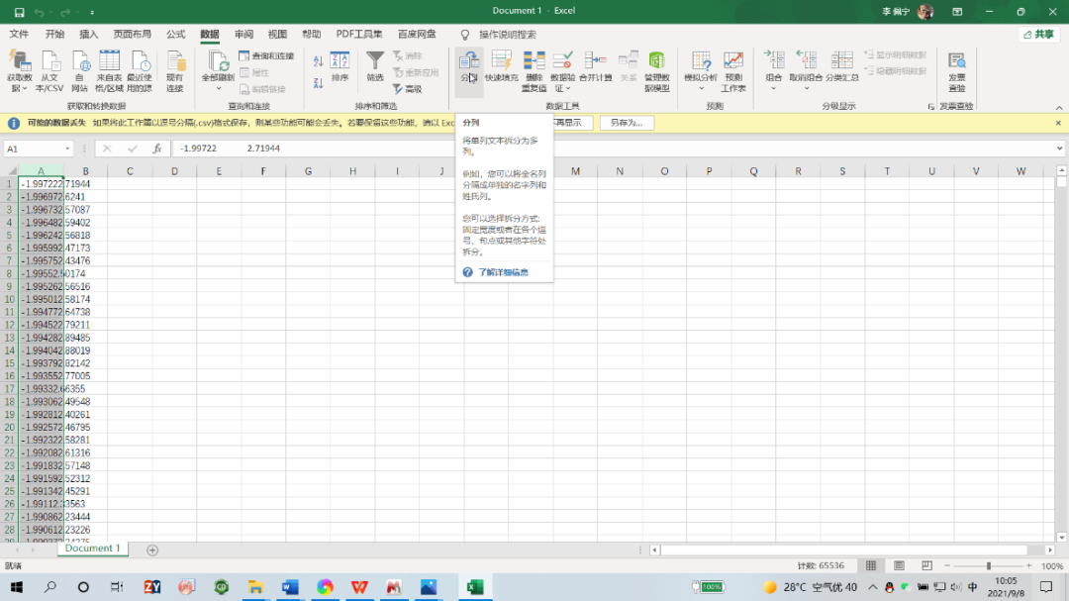This screenshot has width=1069, height=601.
Task: Click the select-all corner triangle
Action: (12, 171)
